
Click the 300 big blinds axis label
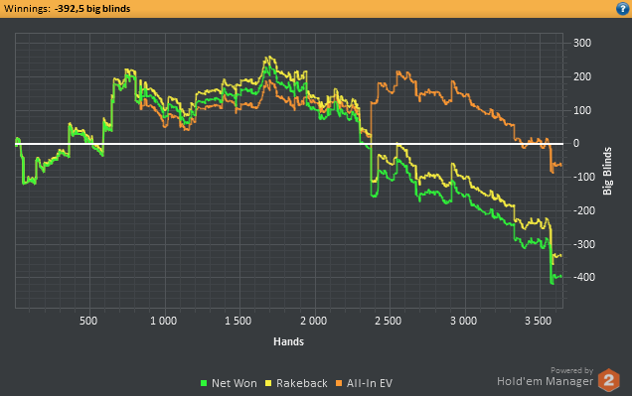coord(582,43)
